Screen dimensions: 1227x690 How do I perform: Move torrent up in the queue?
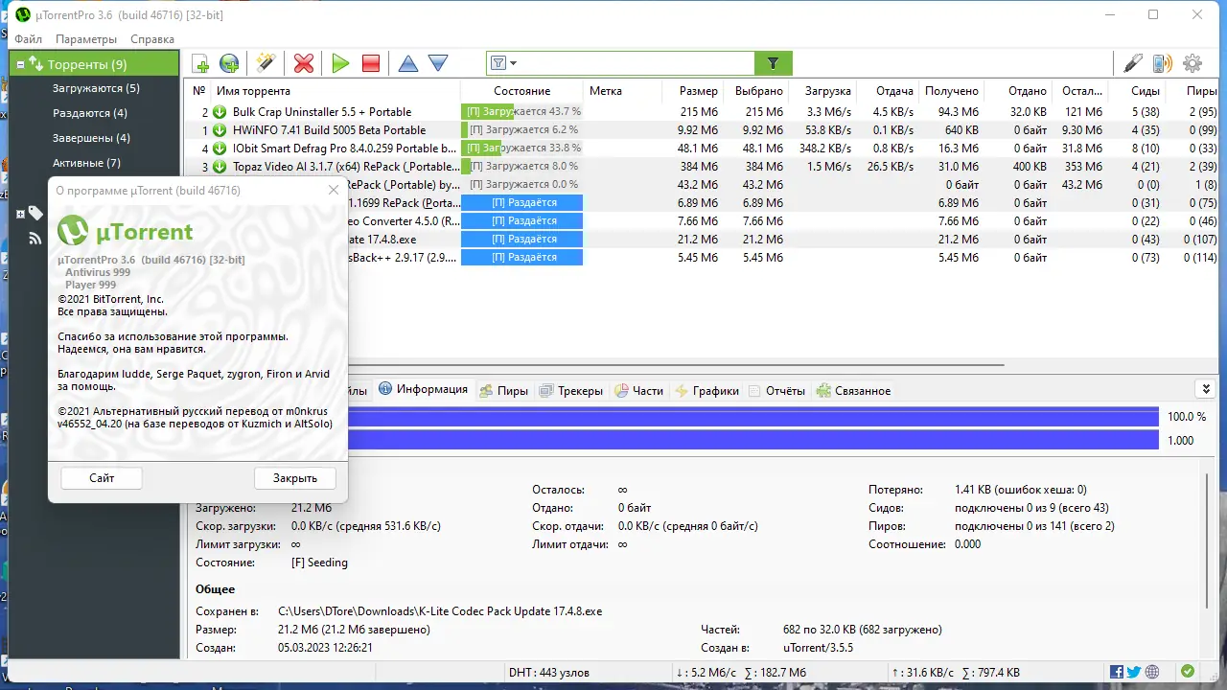point(407,62)
